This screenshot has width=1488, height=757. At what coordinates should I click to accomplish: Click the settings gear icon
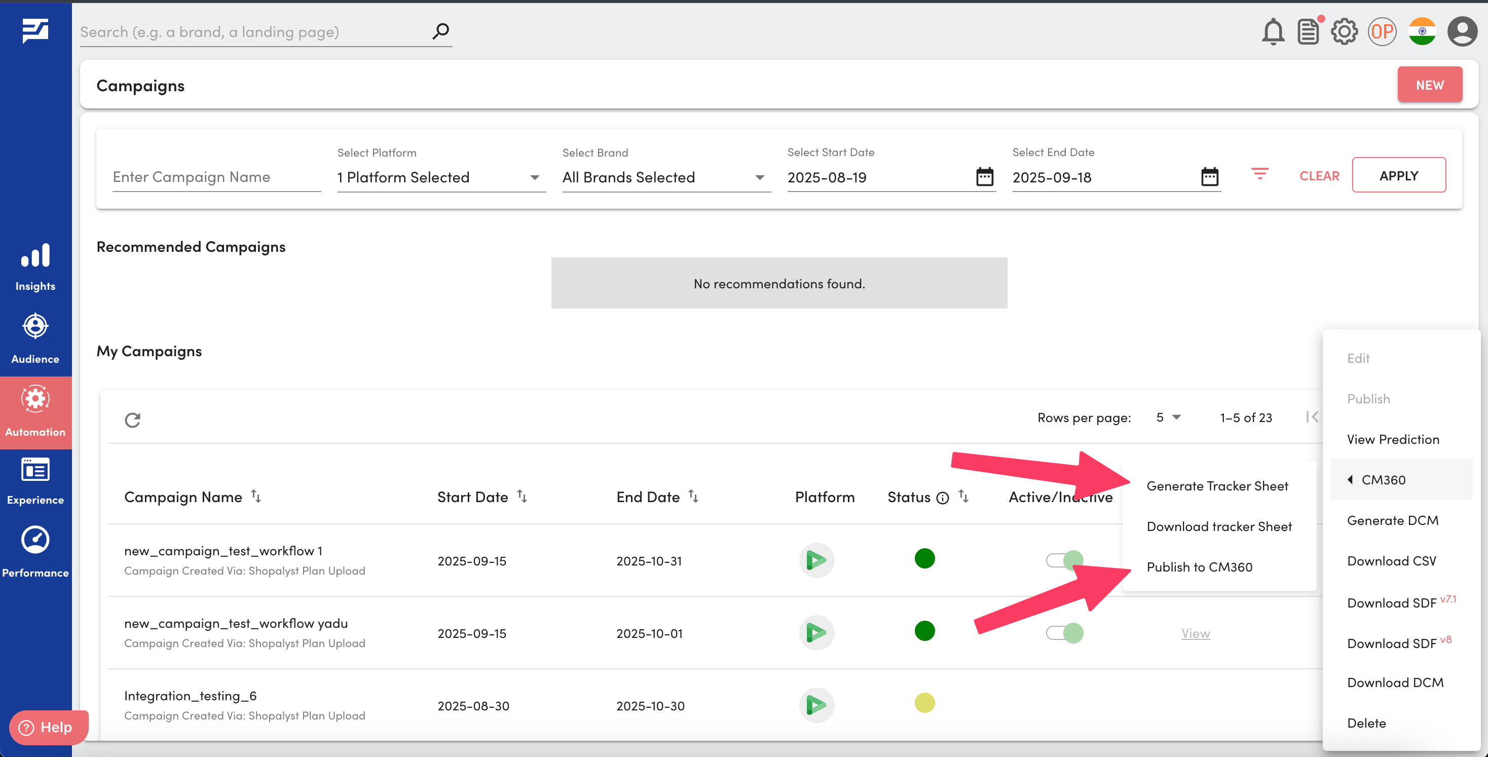(x=1344, y=32)
